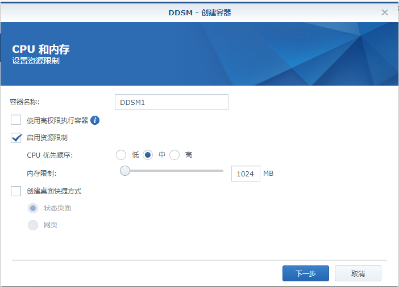The image size is (399, 287).
Task: Click the 容器名称 field containing DDSM1
Action: [x=171, y=102]
